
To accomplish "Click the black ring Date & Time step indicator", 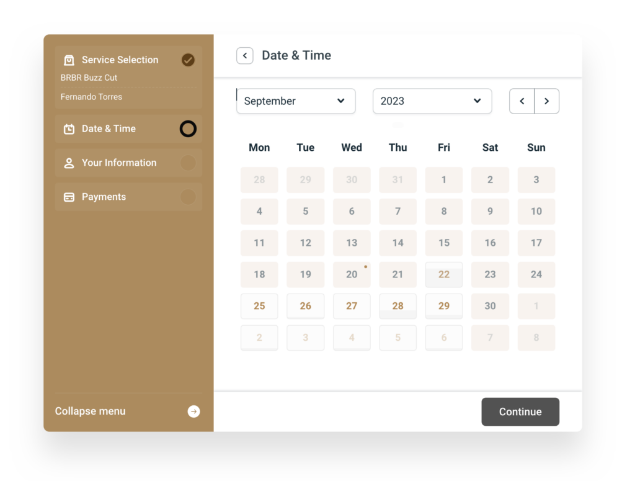I will (x=188, y=129).
